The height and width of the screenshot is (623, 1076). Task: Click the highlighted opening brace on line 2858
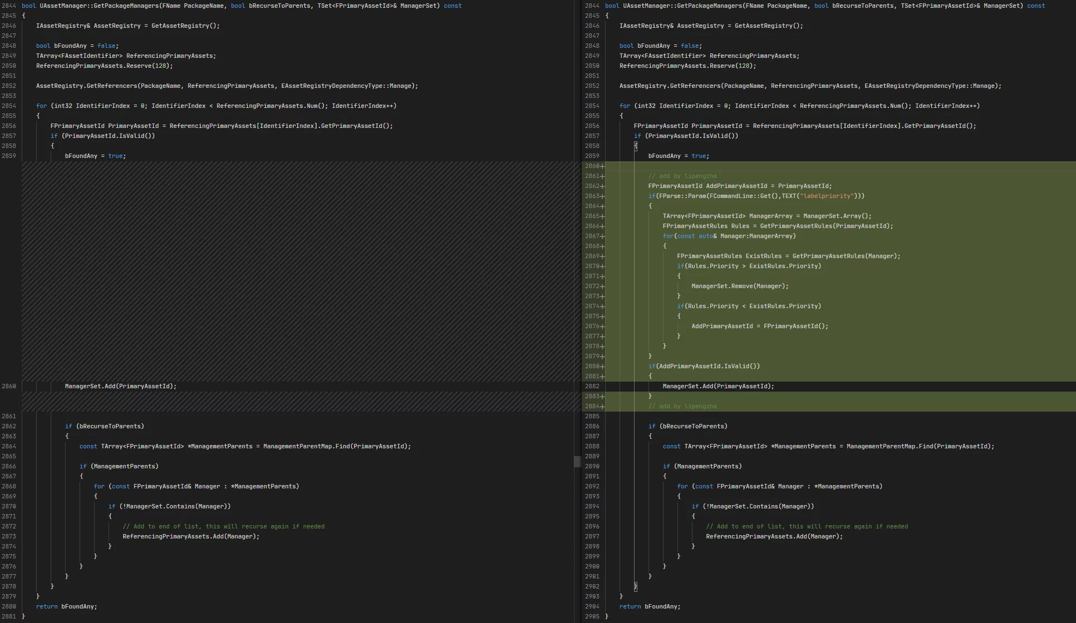coord(636,146)
